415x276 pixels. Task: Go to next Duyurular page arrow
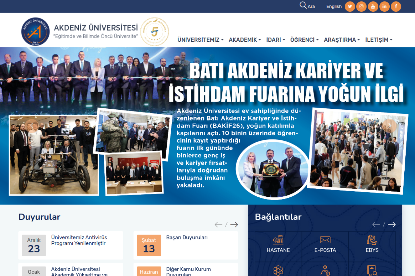click(x=234, y=225)
